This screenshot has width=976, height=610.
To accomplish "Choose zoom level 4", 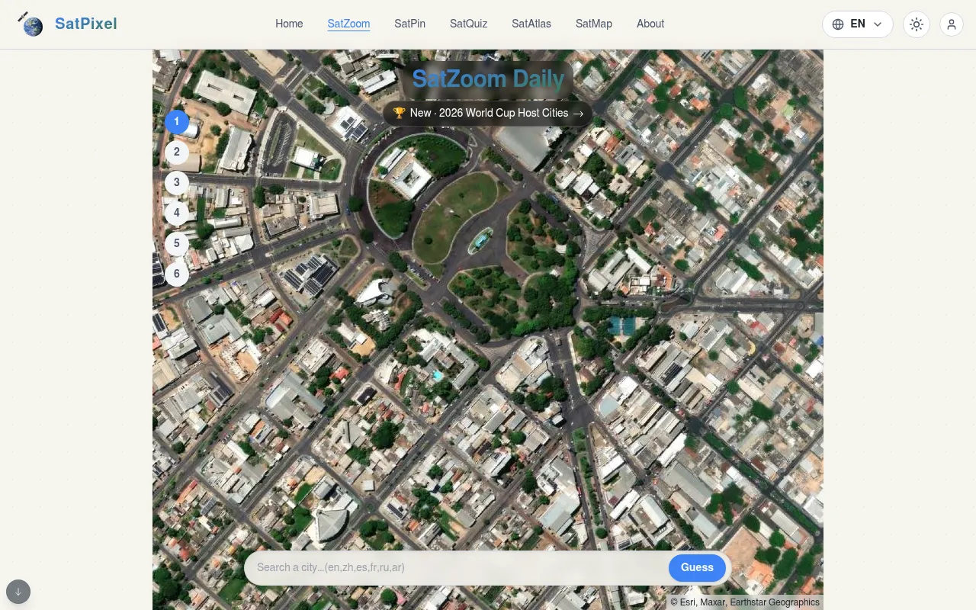I will (x=177, y=213).
